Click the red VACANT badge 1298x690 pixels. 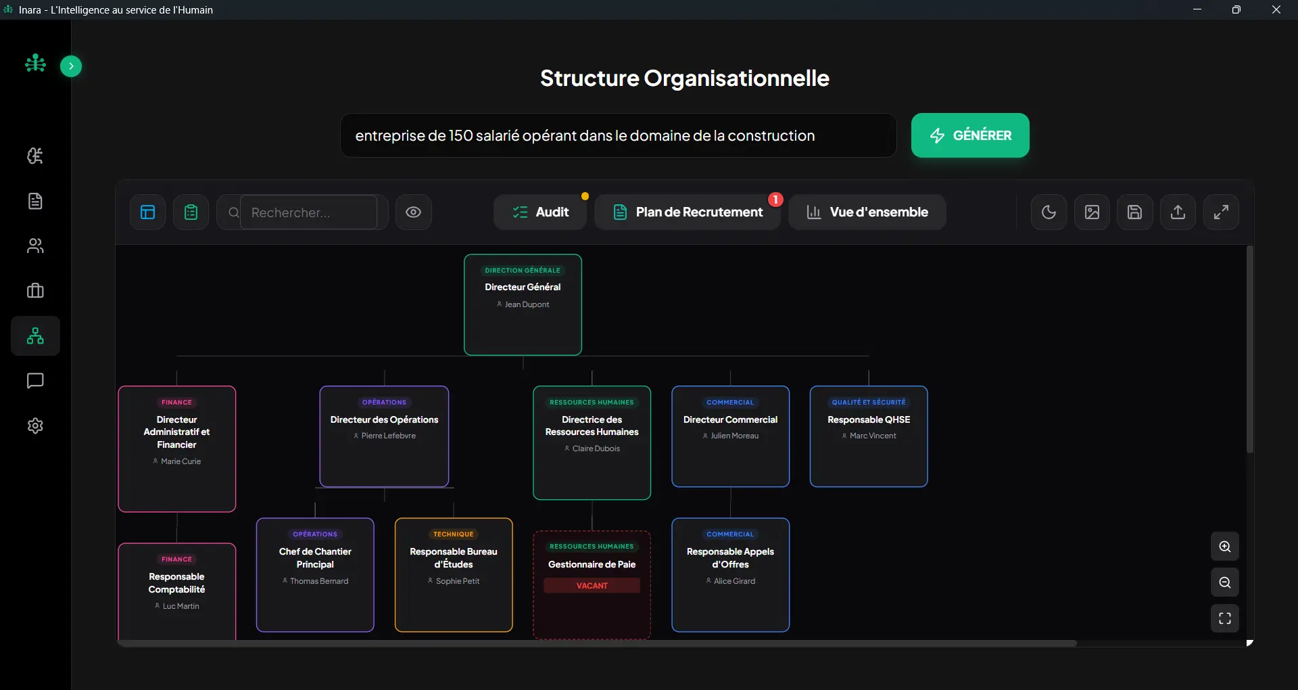pos(592,586)
